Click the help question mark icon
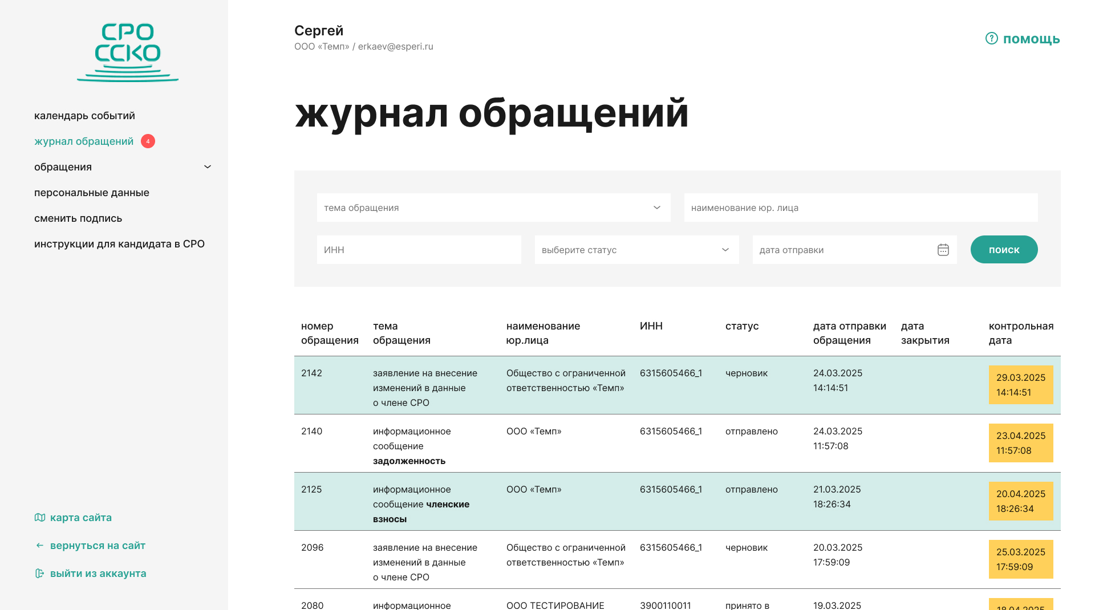Image resolution: width=1095 pixels, height=610 pixels. (x=991, y=39)
